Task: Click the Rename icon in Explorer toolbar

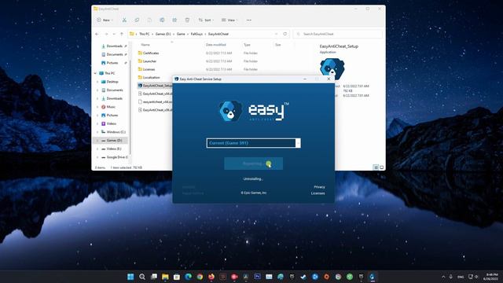Action: [x=162, y=20]
